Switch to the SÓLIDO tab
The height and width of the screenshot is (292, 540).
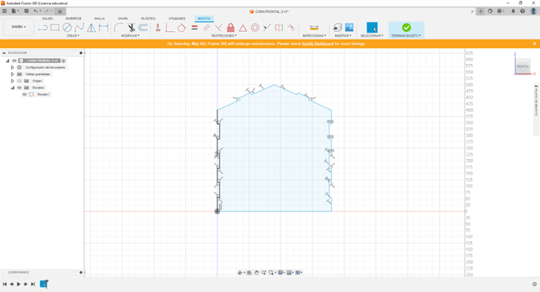[x=47, y=18]
